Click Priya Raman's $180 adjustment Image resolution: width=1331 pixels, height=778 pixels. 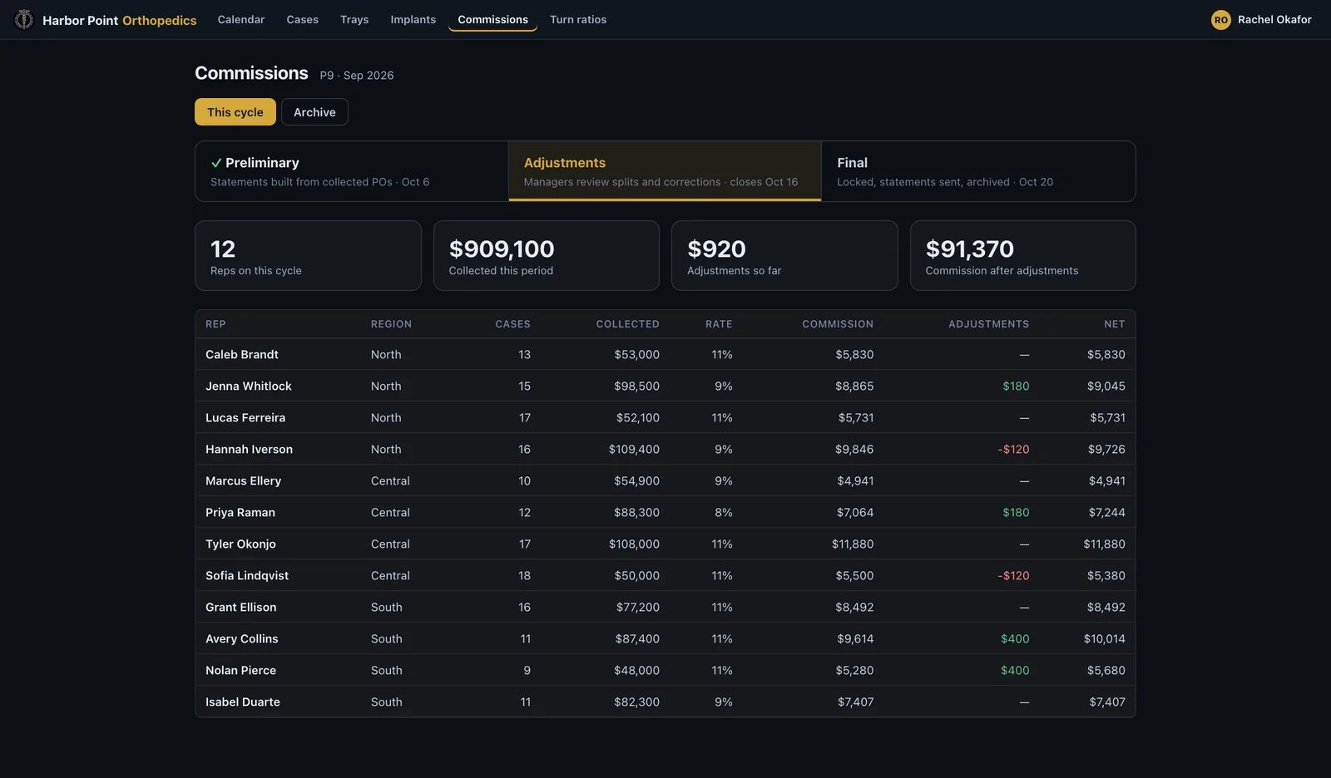point(1016,512)
